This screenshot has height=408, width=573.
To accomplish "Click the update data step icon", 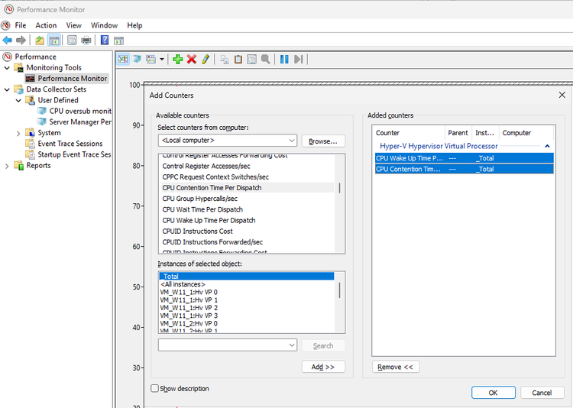I will (x=299, y=59).
